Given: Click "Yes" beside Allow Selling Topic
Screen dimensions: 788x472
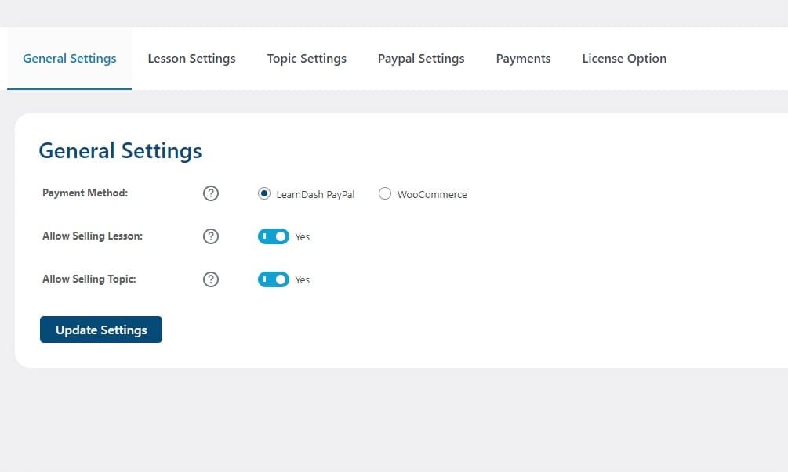Looking at the screenshot, I should click(302, 280).
